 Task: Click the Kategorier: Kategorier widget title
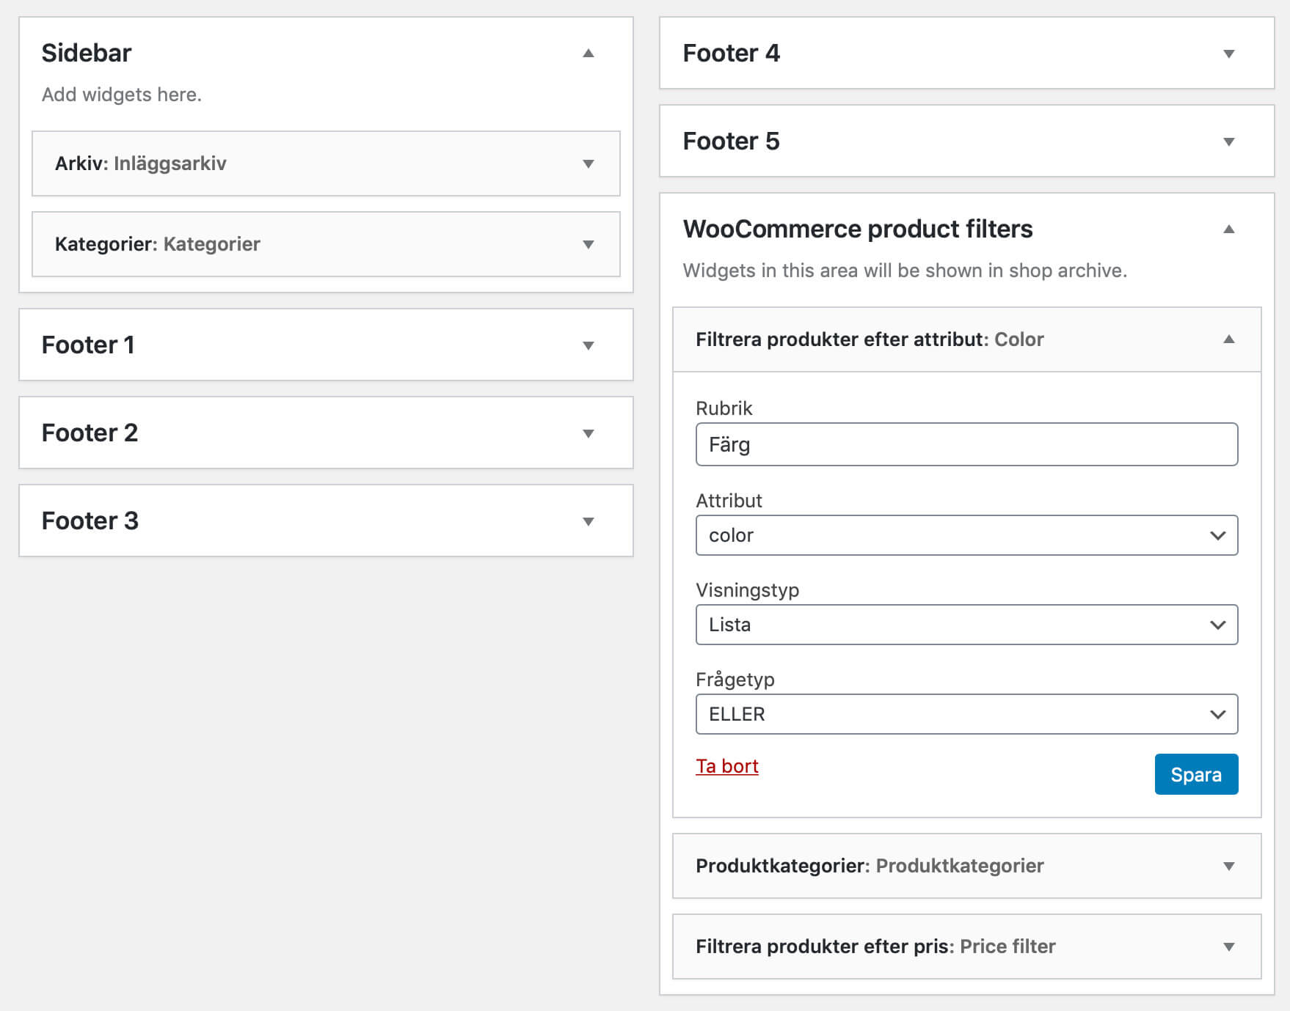[158, 243]
